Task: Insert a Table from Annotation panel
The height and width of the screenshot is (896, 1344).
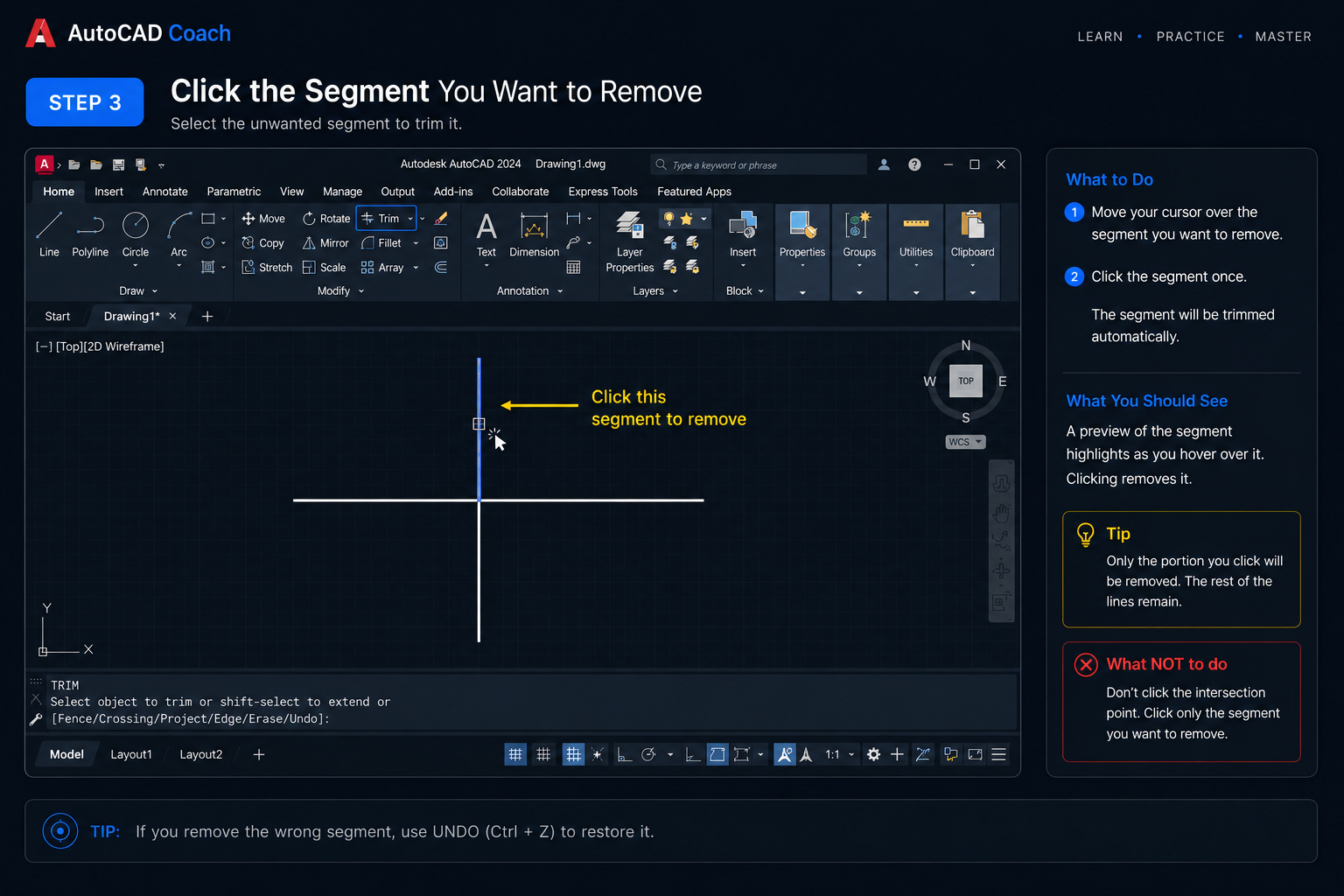Action: point(573,267)
